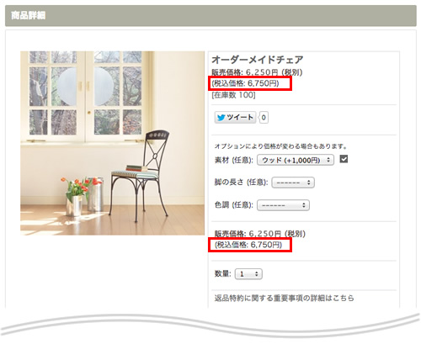421x344 pixels.
Task: Click the chair product photo
Action: coord(112,143)
